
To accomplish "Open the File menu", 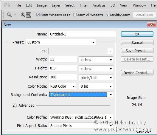I will [18, 5].
